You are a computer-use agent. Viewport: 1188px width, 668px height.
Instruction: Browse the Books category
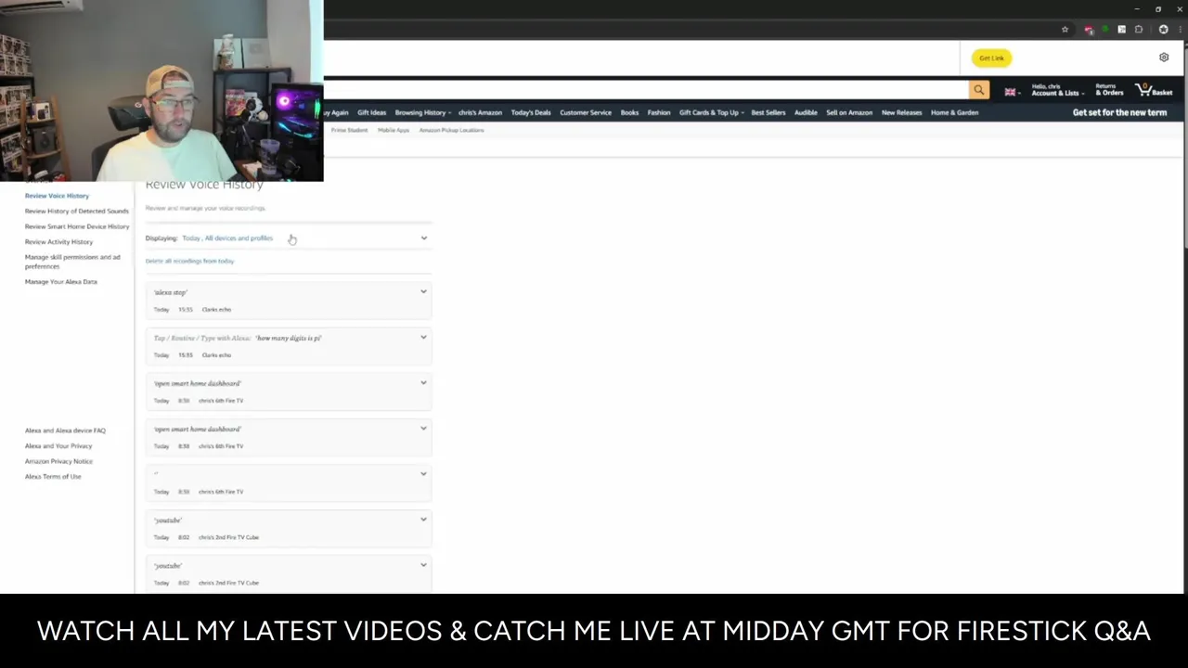[x=629, y=112]
